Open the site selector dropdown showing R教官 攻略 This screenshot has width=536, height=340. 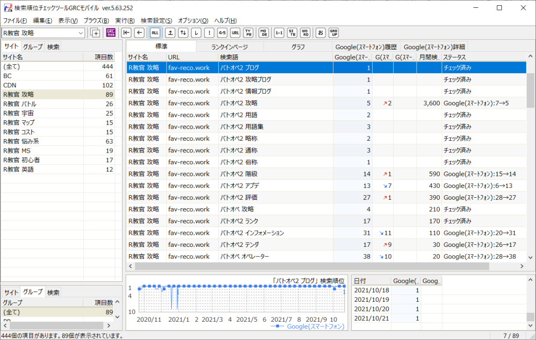[81, 33]
